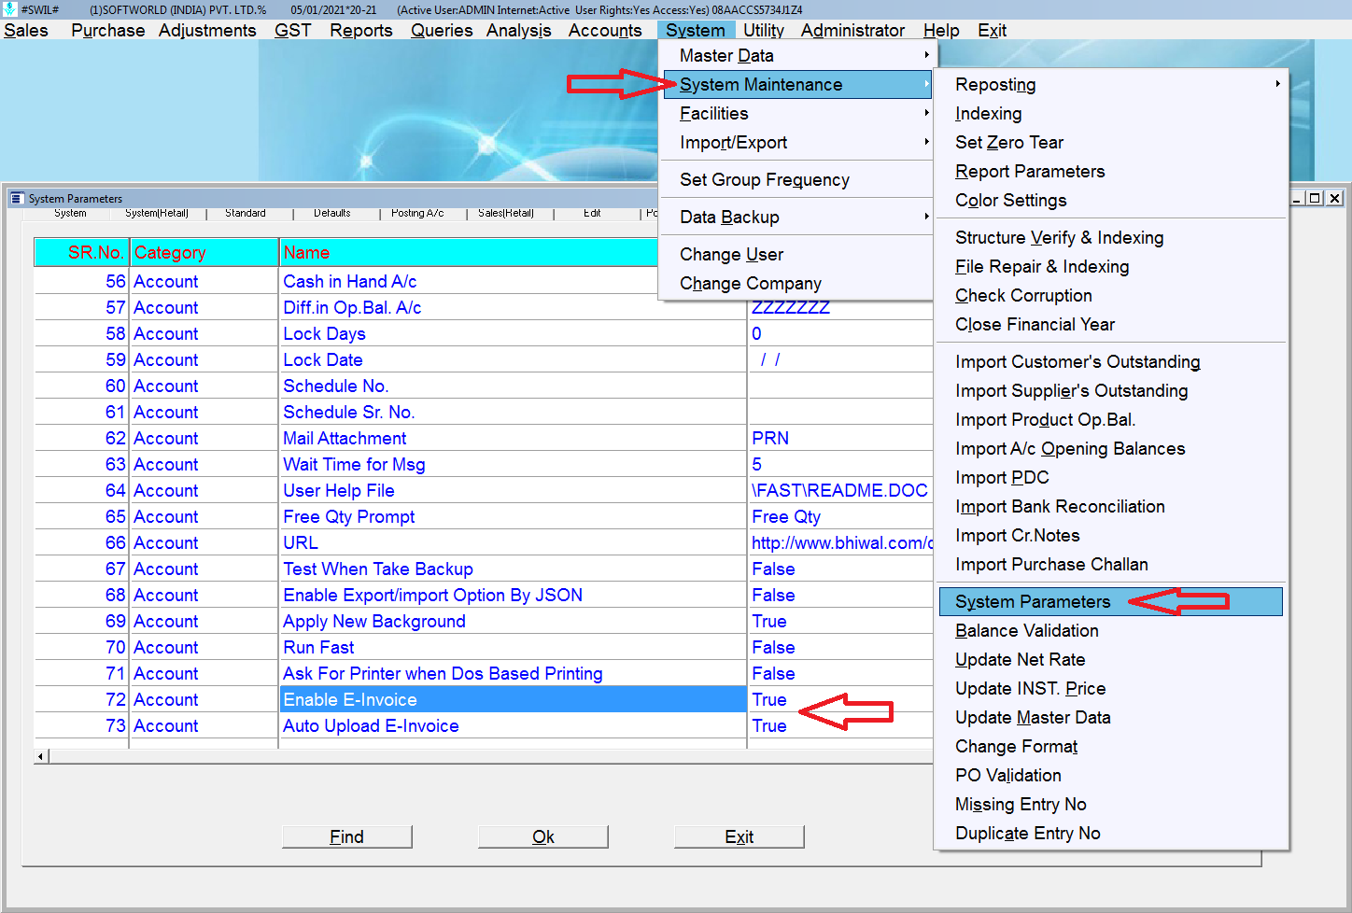Choose Import Purchase Challan
Viewport: 1352px width, 913px height.
1111,564
